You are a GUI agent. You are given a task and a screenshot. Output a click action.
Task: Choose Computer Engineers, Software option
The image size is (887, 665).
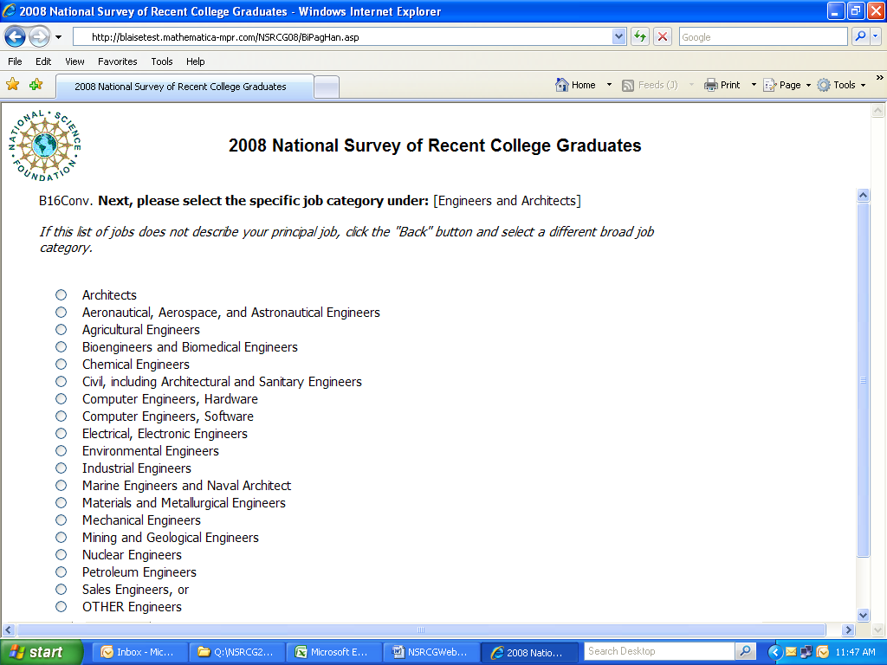click(x=61, y=416)
